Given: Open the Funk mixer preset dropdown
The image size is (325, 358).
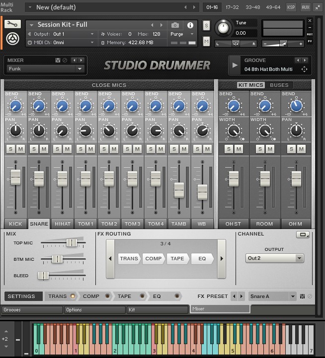Looking at the screenshot, I should [46, 69].
